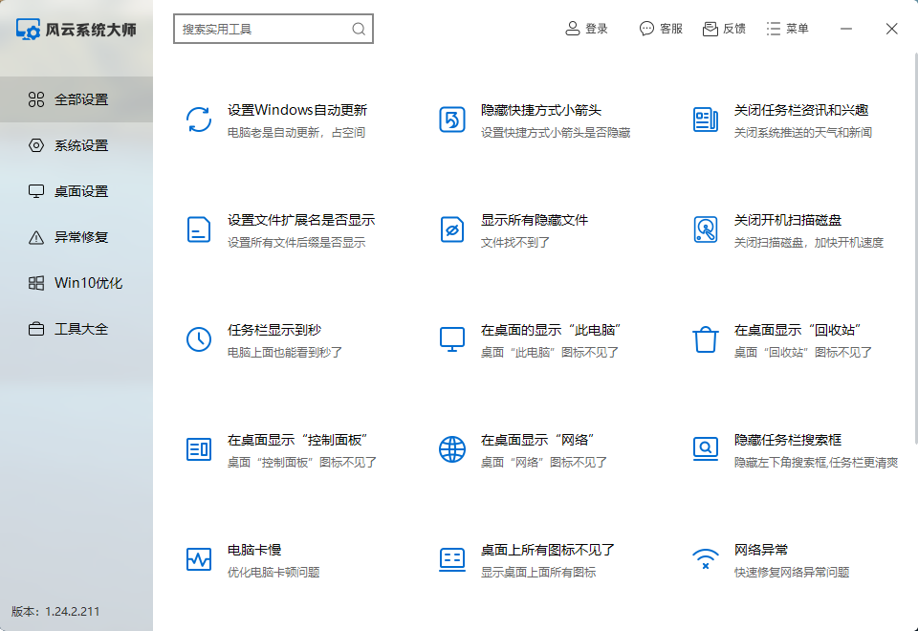Click description 快速修复网络异常问题
This screenshot has width=918, height=631.
point(792,573)
